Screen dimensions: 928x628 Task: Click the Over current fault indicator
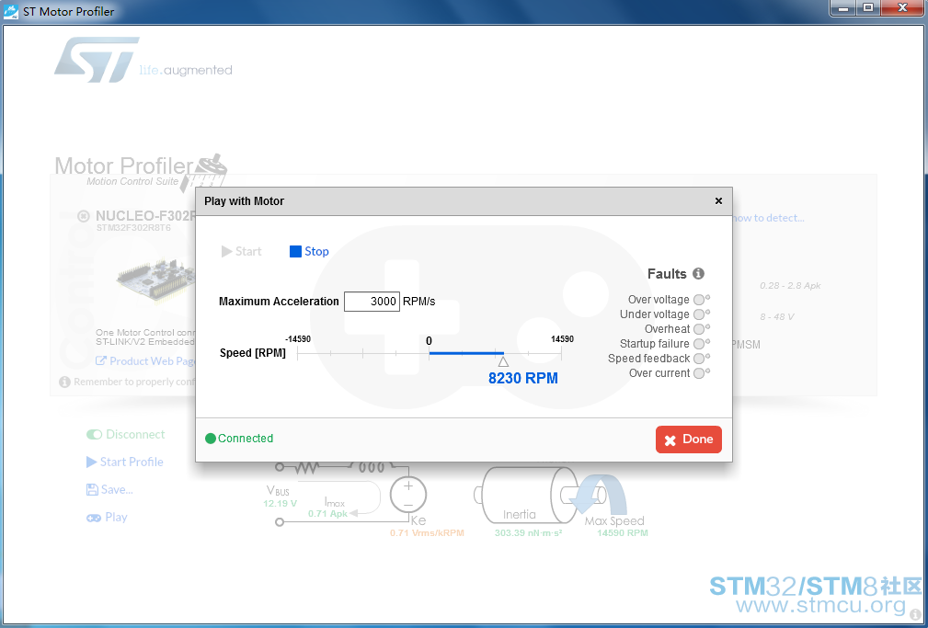[x=699, y=373]
